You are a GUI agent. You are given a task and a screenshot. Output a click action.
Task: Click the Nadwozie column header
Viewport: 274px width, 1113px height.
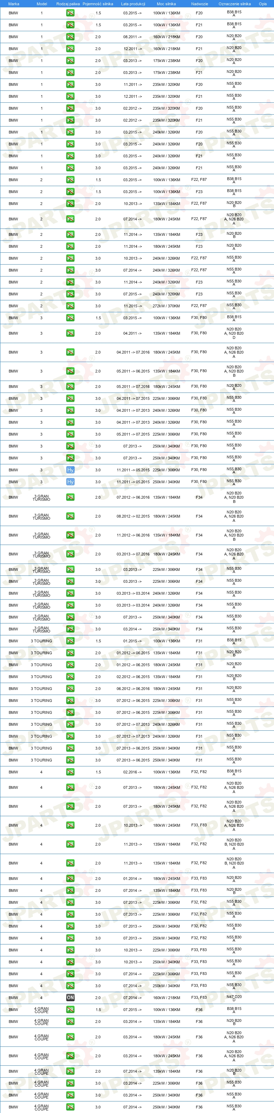[x=199, y=4]
